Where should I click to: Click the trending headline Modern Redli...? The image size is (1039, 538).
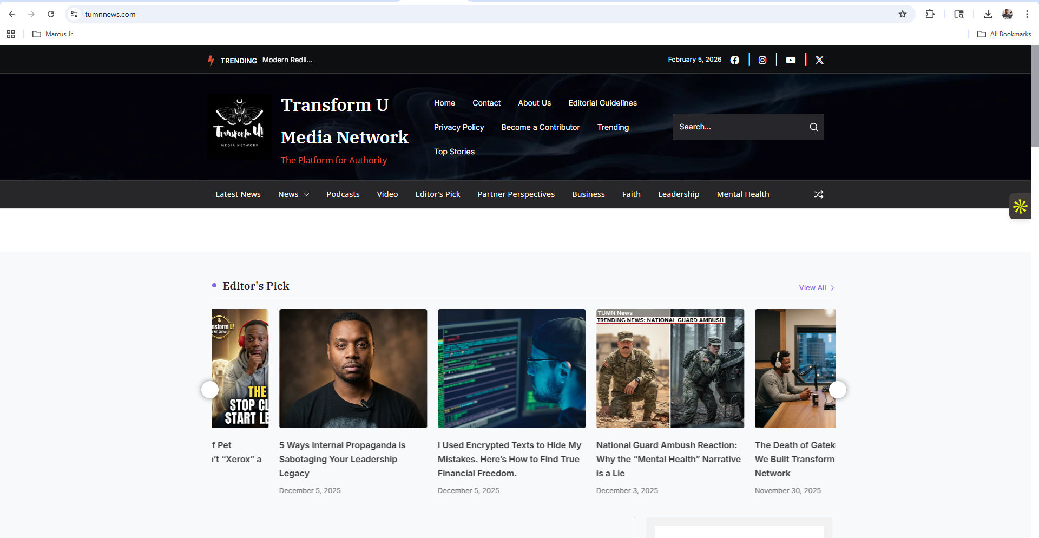point(287,60)
